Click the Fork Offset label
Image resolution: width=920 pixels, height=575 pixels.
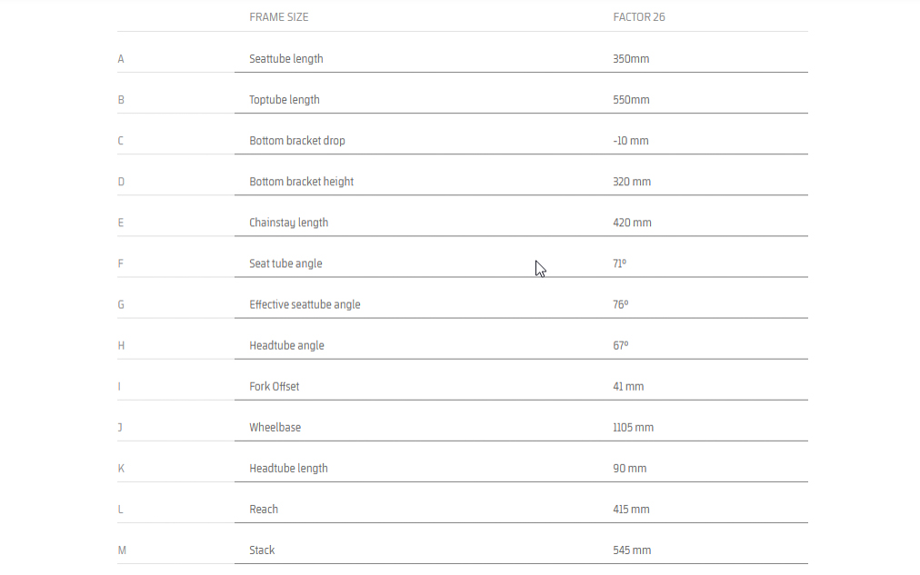pos(274,386)
